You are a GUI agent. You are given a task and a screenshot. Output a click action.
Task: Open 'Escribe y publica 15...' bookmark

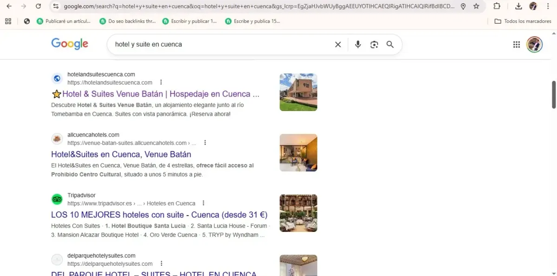pyautogui.click(x=253, y=21)
